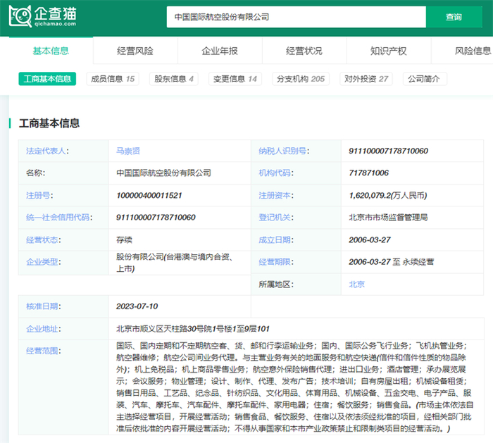Screen dimensions: 493x443
Task: View 分支机构 205 list
Action: (x=301, y=79)
